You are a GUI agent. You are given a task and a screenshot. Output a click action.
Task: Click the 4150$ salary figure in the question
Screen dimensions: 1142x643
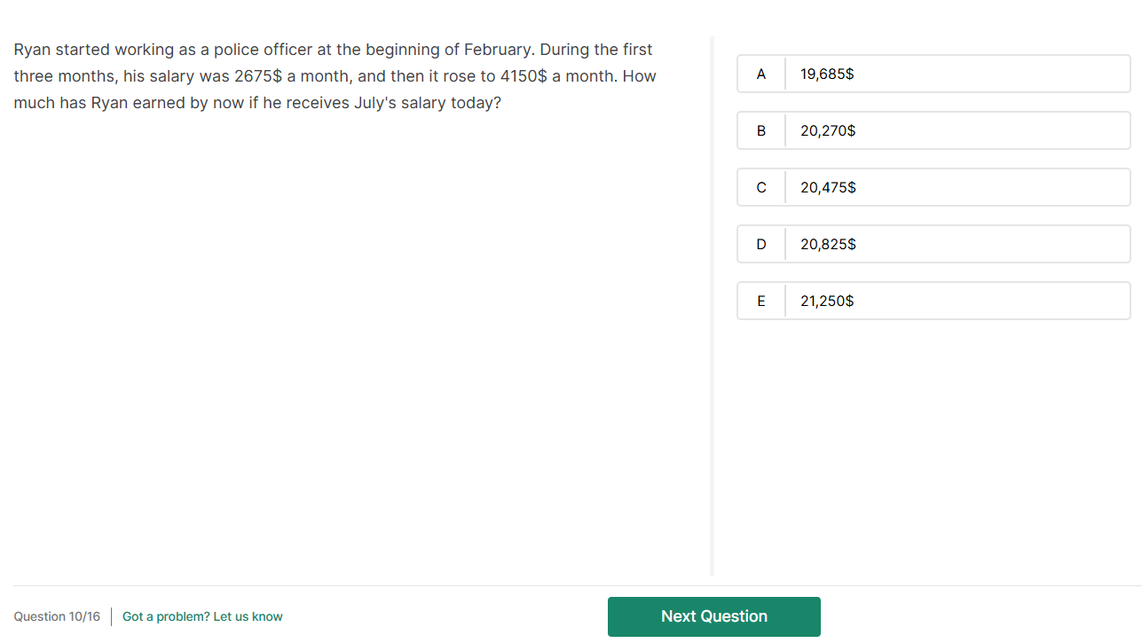(x=524, y=76)
